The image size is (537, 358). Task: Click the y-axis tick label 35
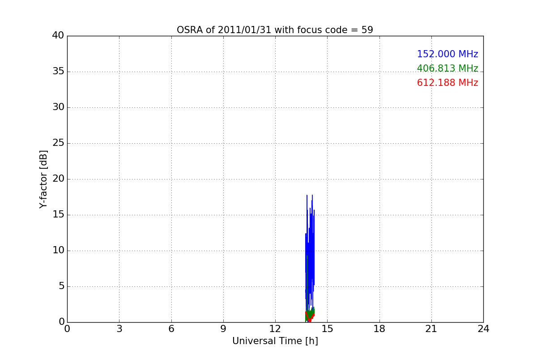(58, 72)
